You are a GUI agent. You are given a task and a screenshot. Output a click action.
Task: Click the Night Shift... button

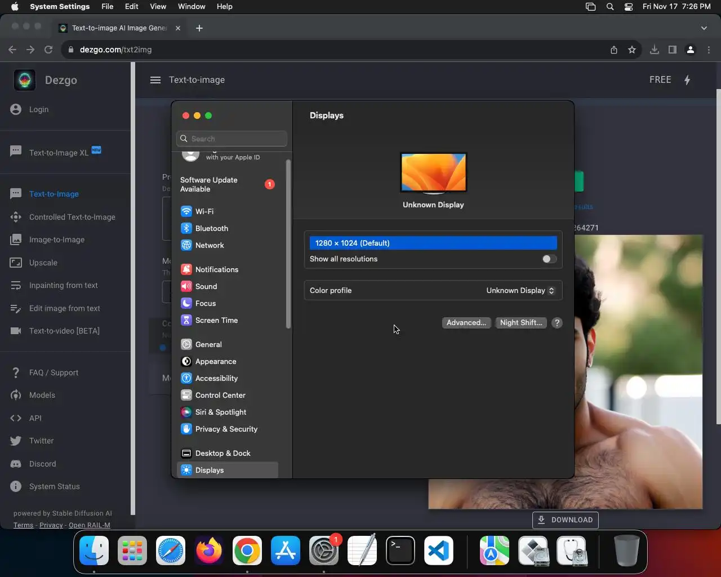(x=521, y=323)
